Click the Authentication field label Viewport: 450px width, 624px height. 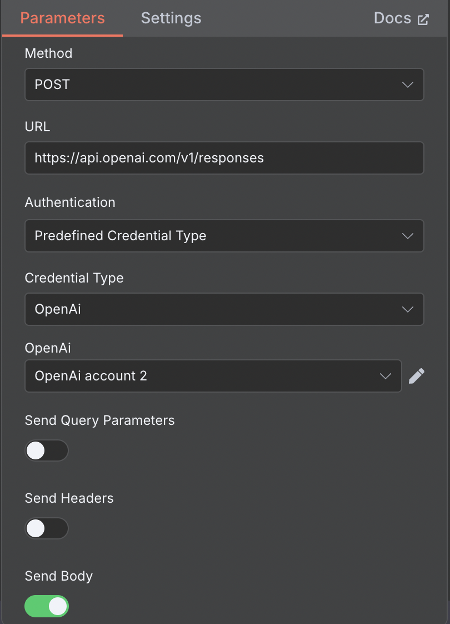[70, 202]
